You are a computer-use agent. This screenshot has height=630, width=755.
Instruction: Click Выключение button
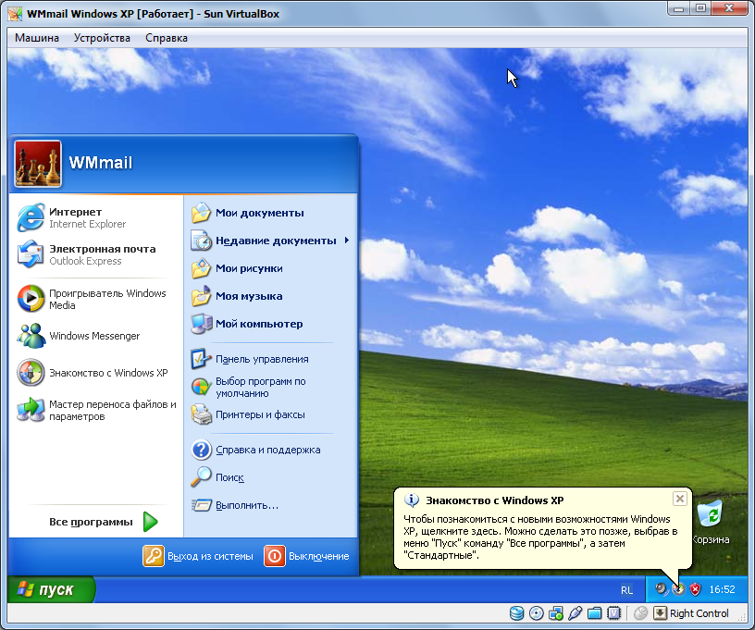307,556
